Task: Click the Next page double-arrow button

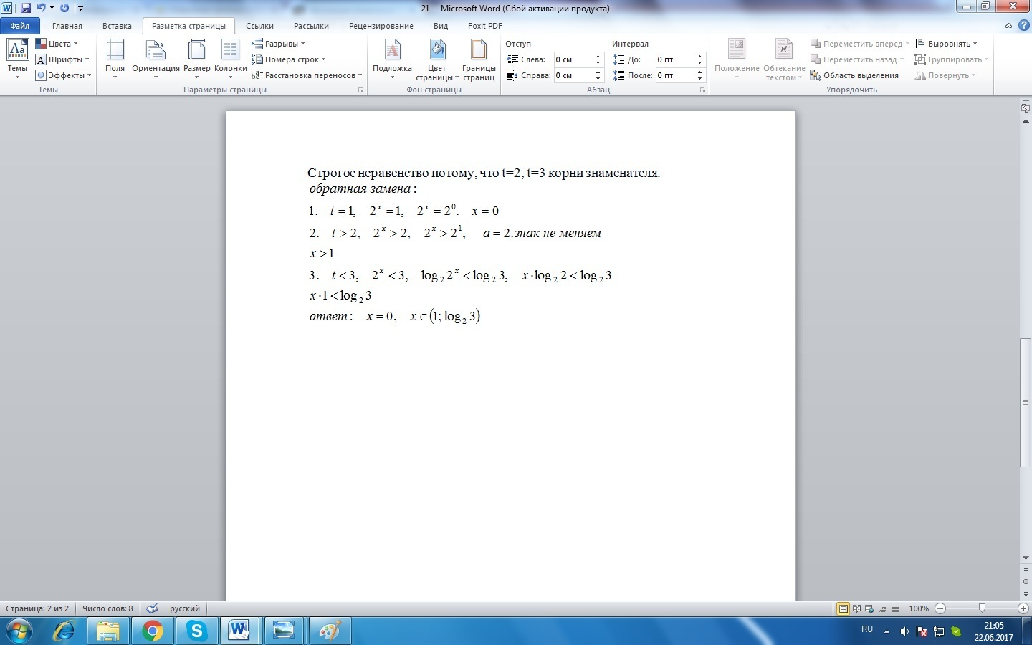Action: tap(1026, 593)
